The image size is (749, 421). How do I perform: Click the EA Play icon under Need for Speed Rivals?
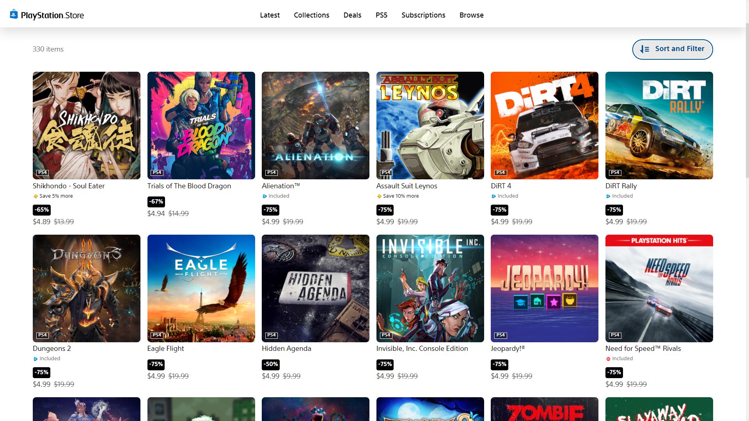(608, 359)
